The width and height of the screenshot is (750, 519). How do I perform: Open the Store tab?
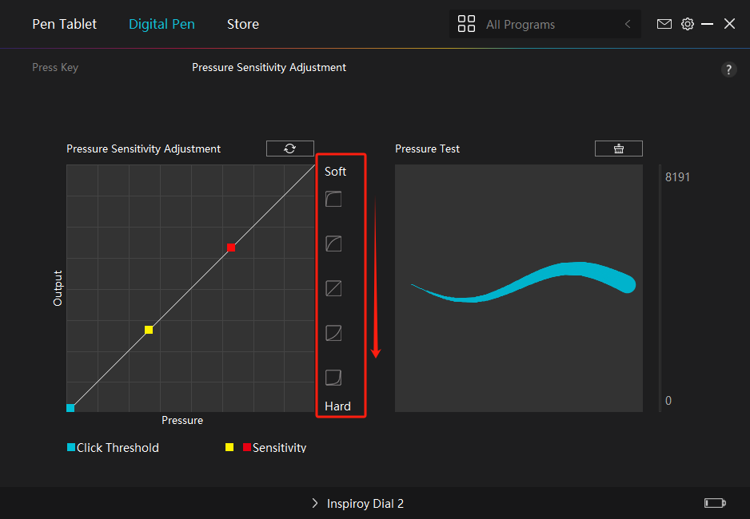242,24
